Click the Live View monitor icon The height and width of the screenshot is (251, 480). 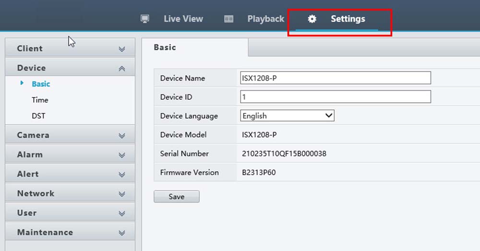pyautogui.click(x=145, y=19)
